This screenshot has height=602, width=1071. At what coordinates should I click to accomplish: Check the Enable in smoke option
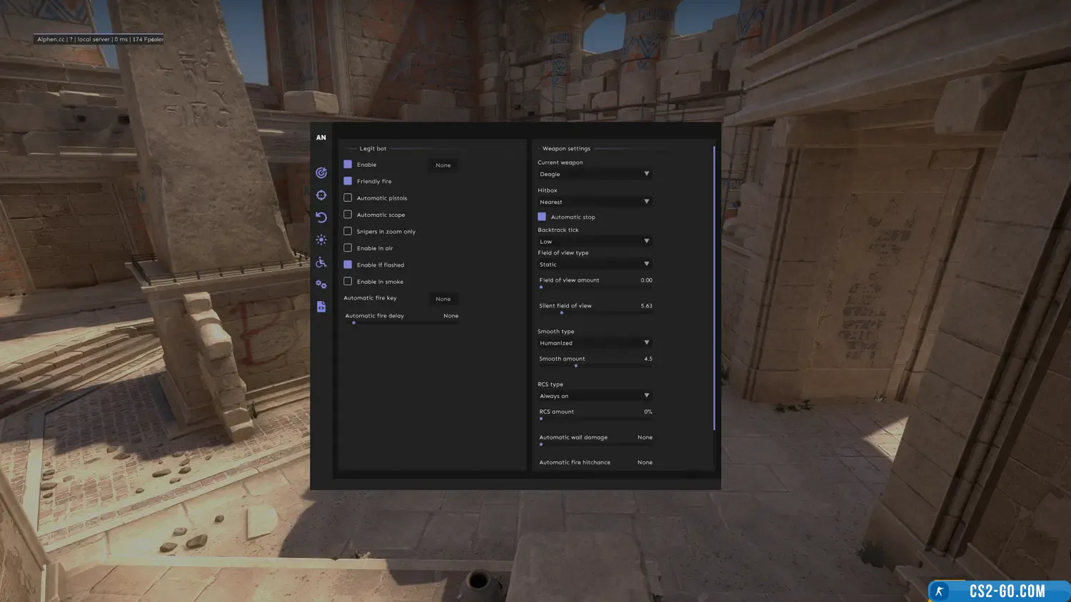(348, 282)
